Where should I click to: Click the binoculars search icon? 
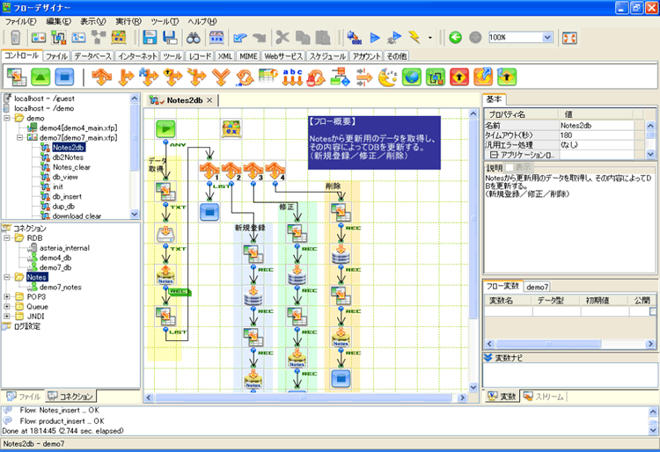click(194, 38)
